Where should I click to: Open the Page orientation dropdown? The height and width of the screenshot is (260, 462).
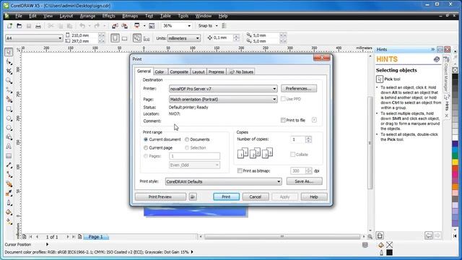pos(223,100)
